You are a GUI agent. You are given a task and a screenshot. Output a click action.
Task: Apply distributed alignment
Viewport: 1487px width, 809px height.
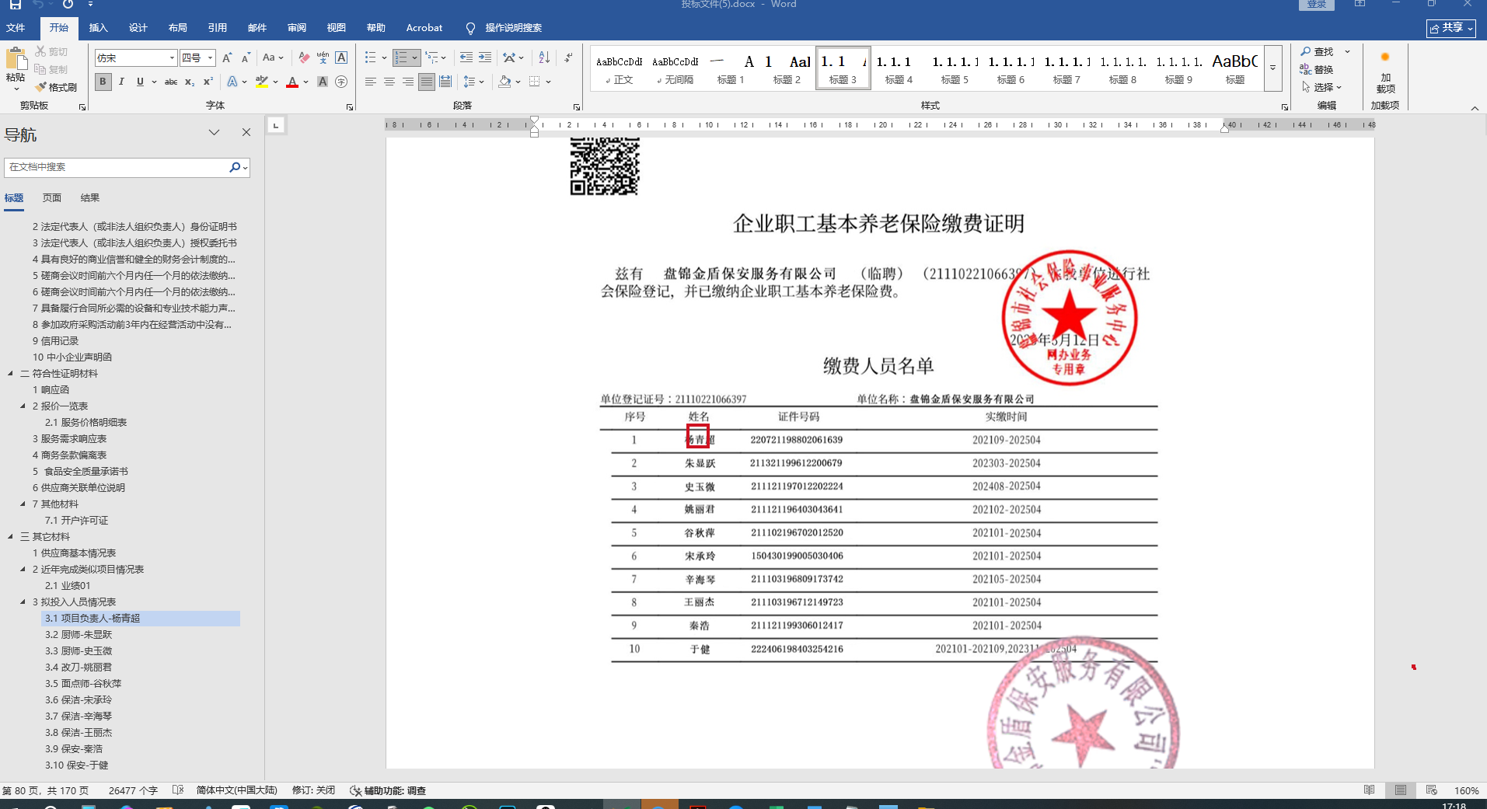pyautogui.click(x=445, y=82)
